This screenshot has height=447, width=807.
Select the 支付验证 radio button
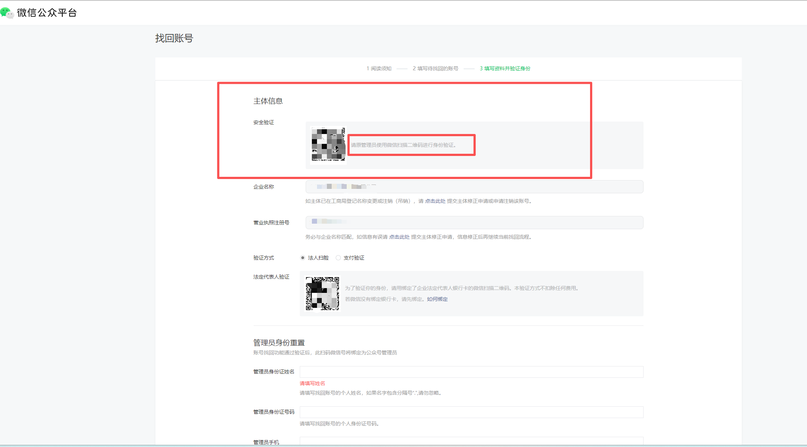[x=338, y=258]
